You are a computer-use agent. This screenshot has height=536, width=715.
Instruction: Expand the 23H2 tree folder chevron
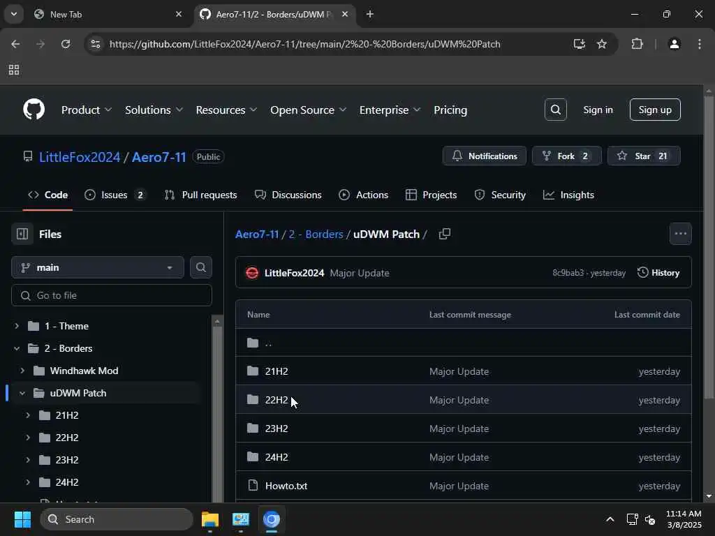tap(28, 460)
